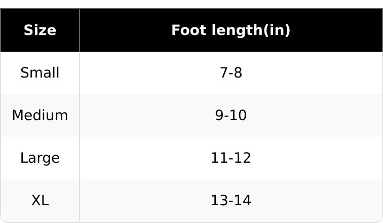Select the Small size cell

coord(40,73)
